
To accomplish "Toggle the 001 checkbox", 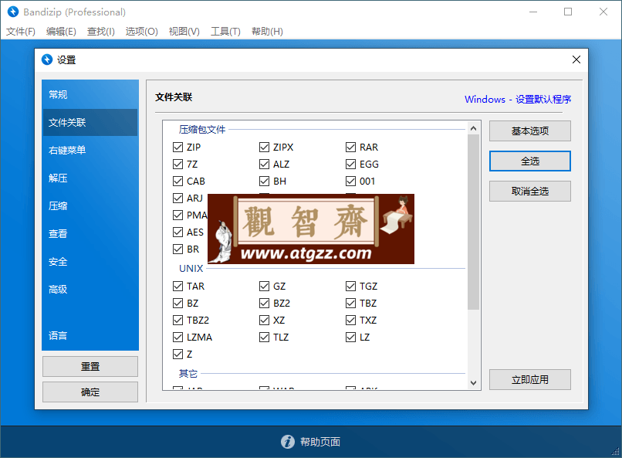I will pos(350,181).
